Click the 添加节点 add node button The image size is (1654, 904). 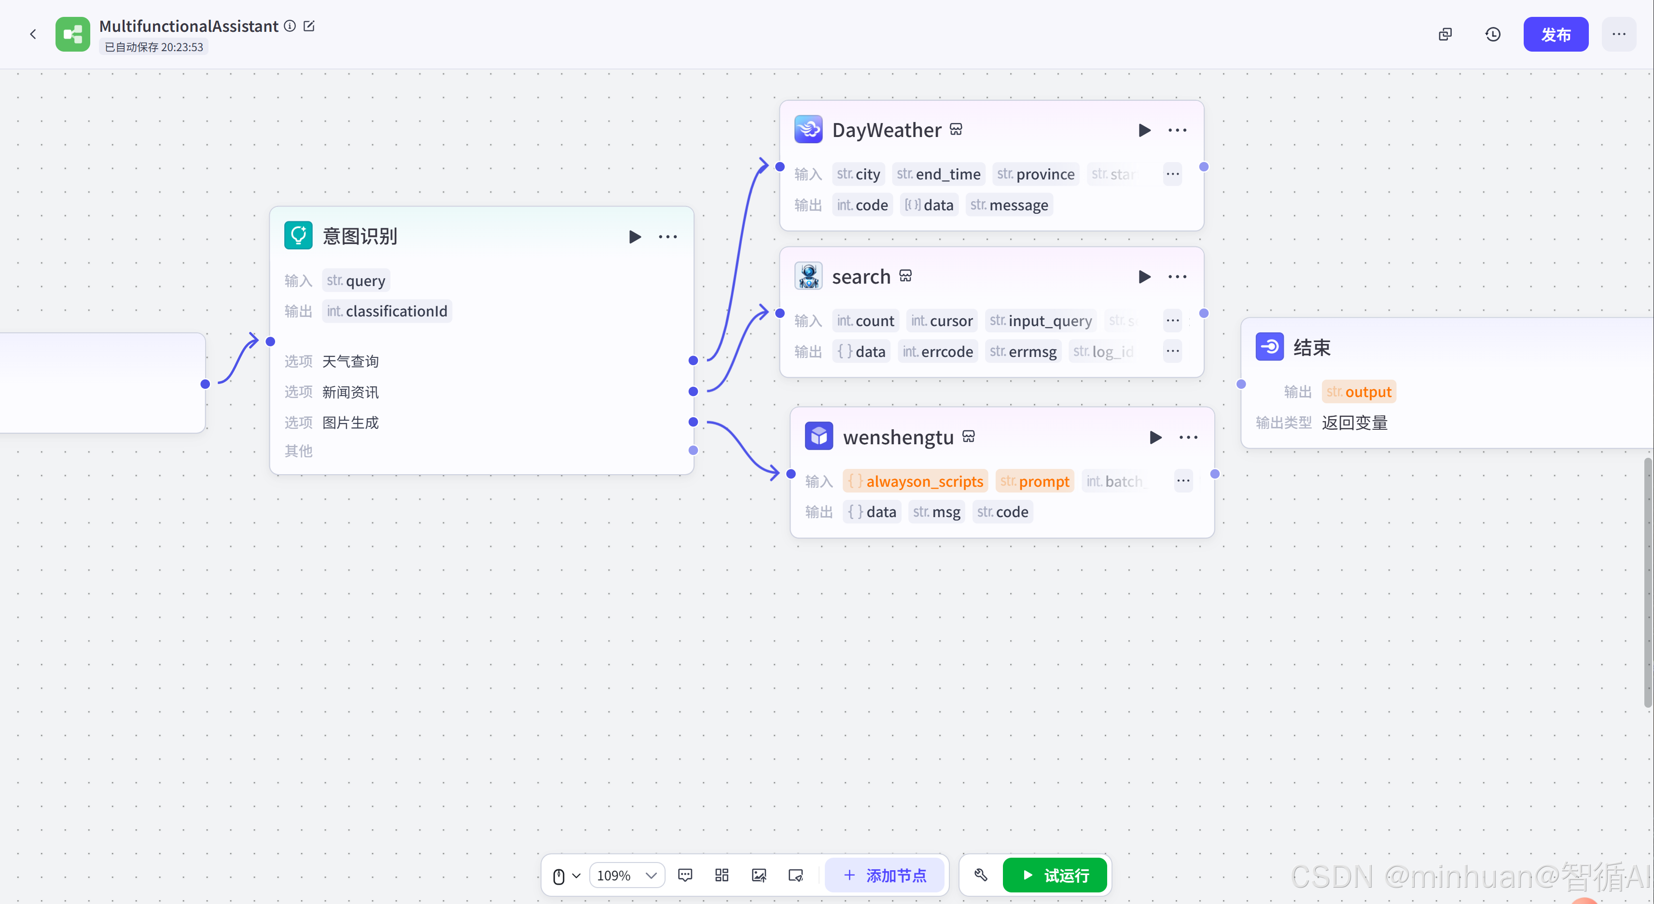point(885,875)
